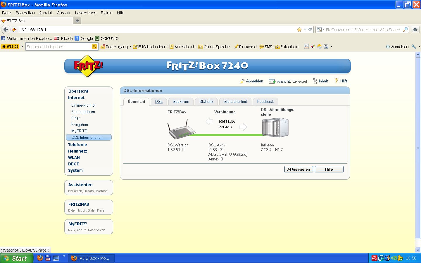Expand the Posteingang dropdown arrow
The image size is (421, 263).
pos(130,46)
